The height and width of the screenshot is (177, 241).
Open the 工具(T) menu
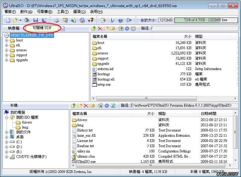(x=63, y=12)
